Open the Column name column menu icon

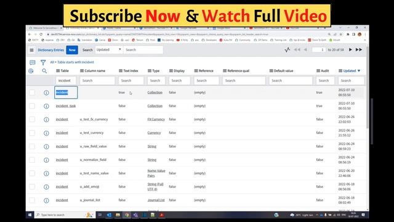(82, 71)
